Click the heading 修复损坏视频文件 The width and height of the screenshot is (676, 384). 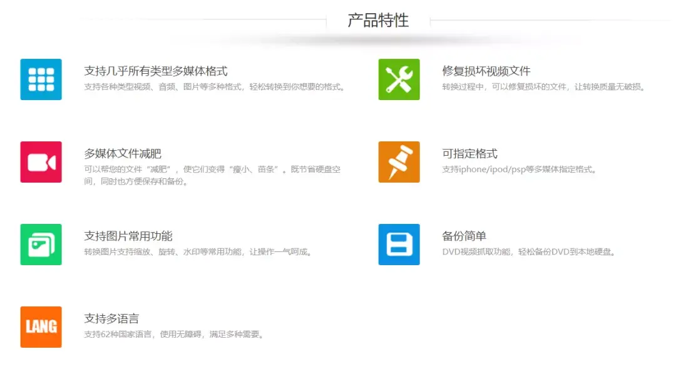pyautogui.click(x=486, y=71)
